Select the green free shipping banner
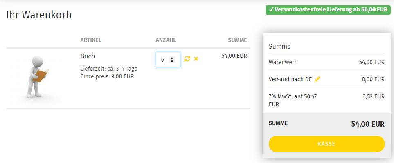The image size is (394, 163). click(328, 10)
